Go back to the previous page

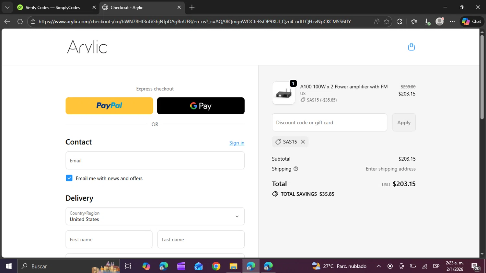coord(7,21)
